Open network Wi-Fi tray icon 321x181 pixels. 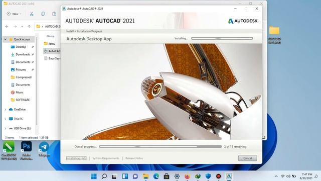(x=283, y=176)
